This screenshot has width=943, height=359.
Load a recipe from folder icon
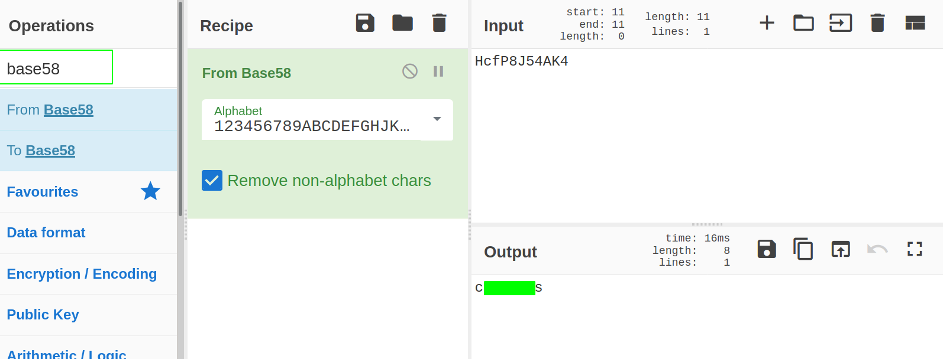402,23
